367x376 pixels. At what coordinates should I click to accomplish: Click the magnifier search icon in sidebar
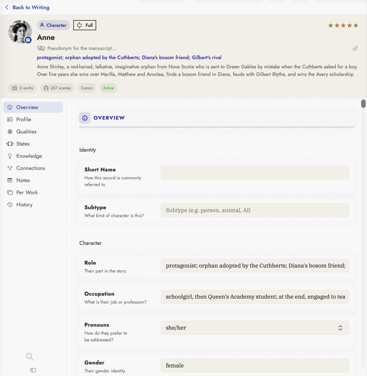(x=30, y=356)
